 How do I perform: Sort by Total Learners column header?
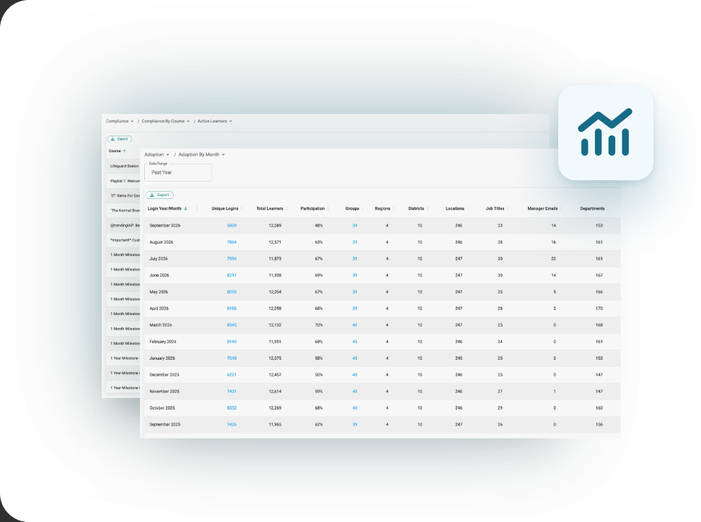270,208
